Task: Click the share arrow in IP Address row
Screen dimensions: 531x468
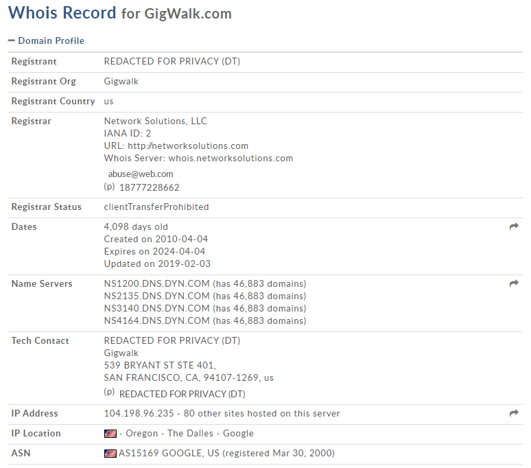Action: pos(514,413)
